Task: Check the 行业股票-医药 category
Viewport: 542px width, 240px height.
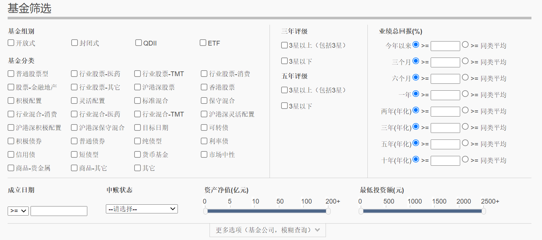Action: point(74,74)
